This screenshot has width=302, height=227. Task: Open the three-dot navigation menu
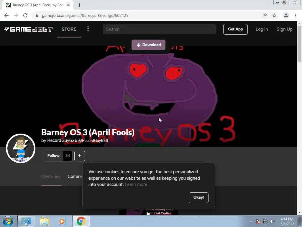click(x=88, y=29)
